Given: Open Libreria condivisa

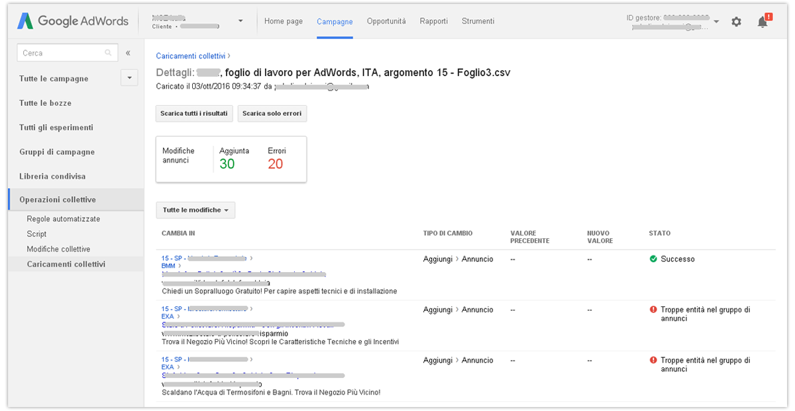Looking at the screenshot, I should point(52,177).
